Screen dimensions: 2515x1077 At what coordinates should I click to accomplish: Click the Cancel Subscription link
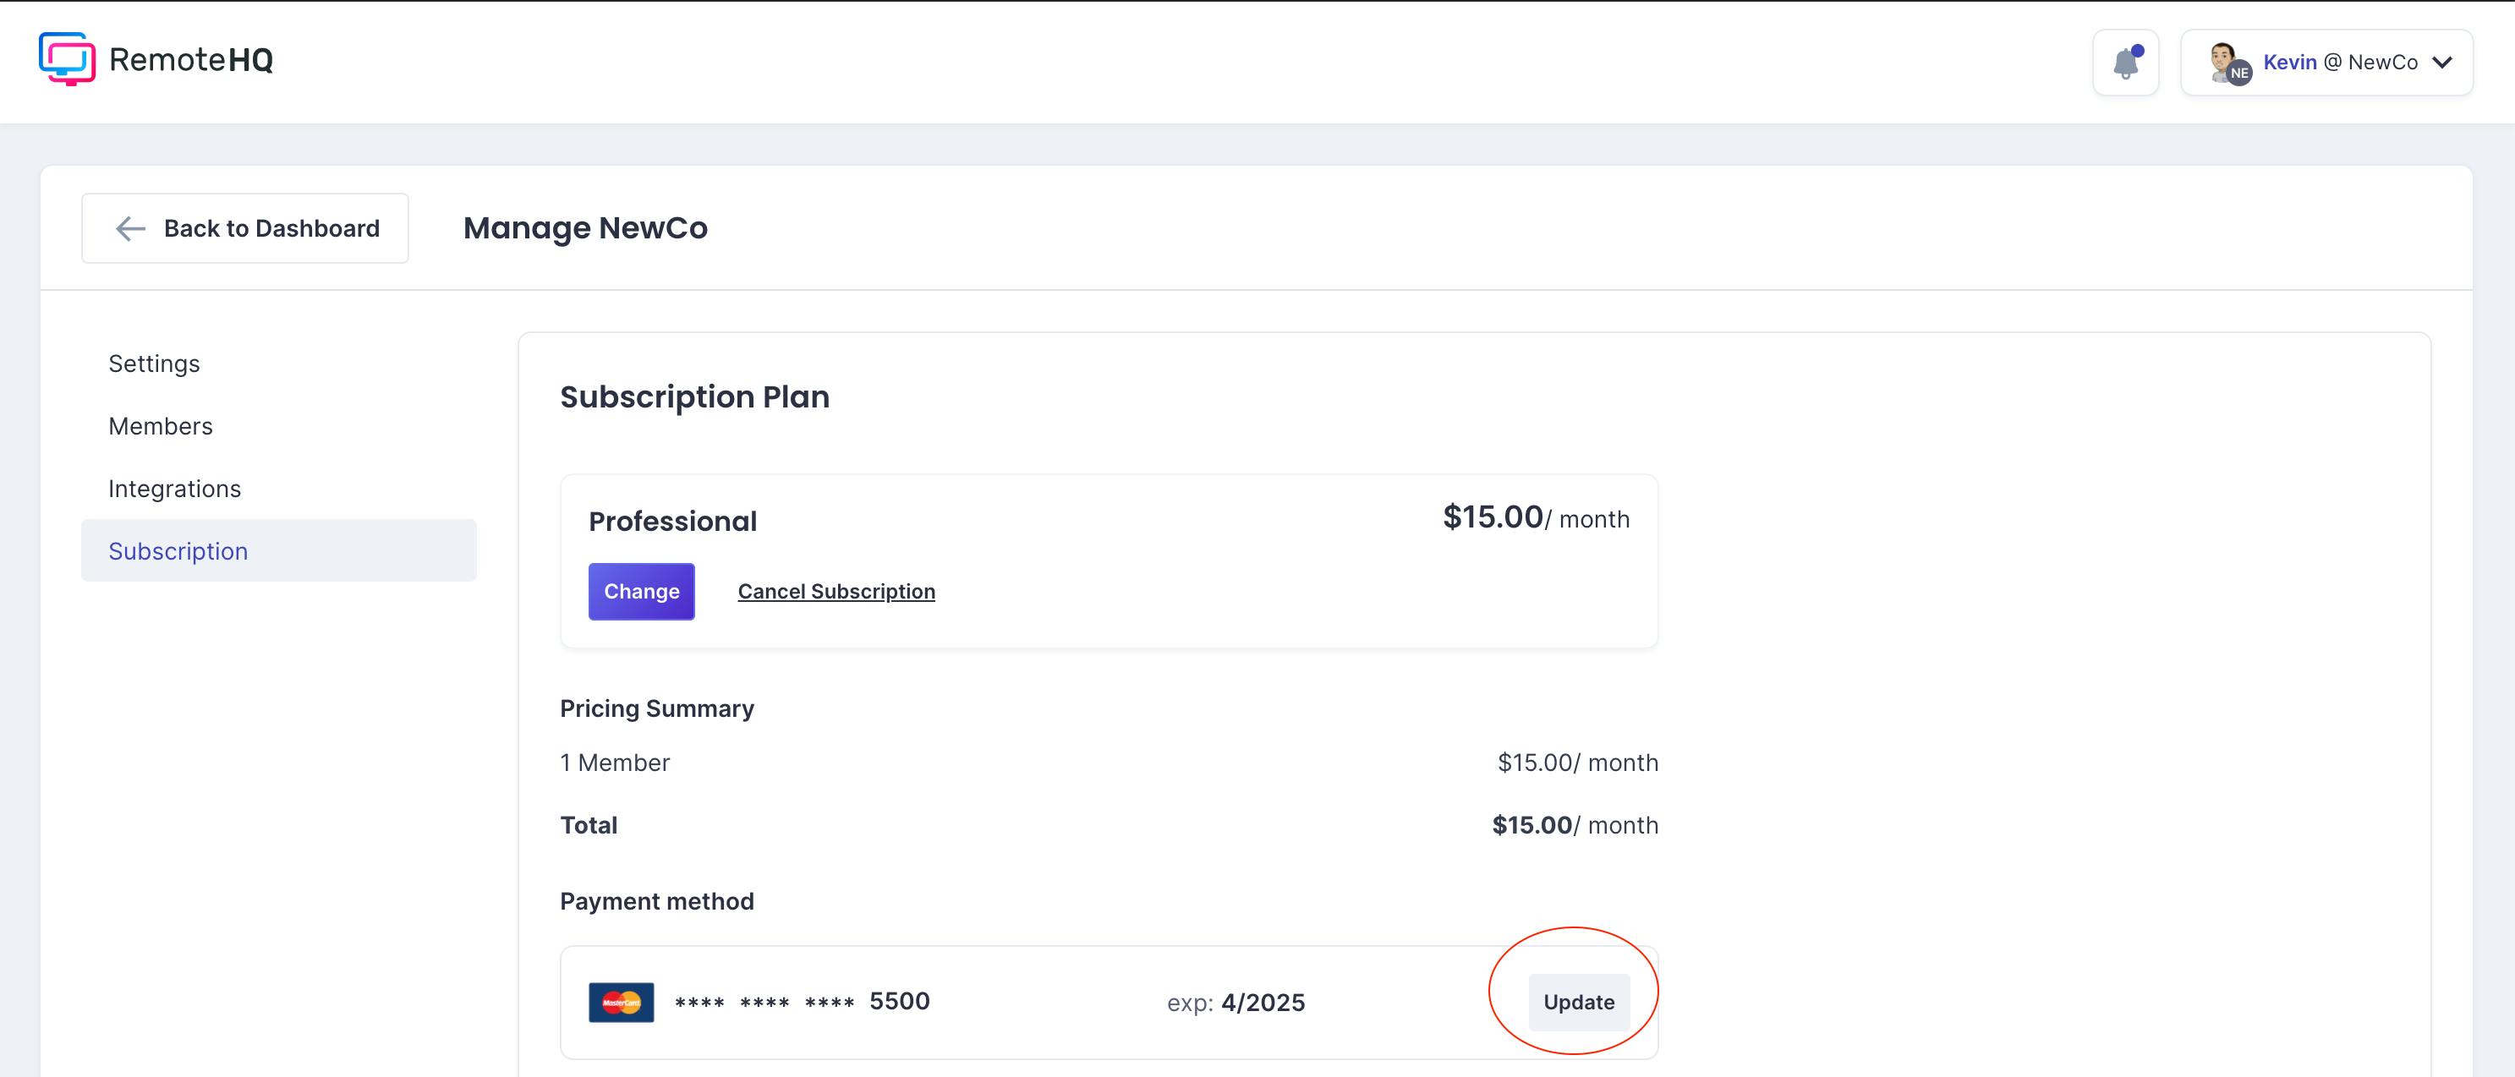coord(836,591)
